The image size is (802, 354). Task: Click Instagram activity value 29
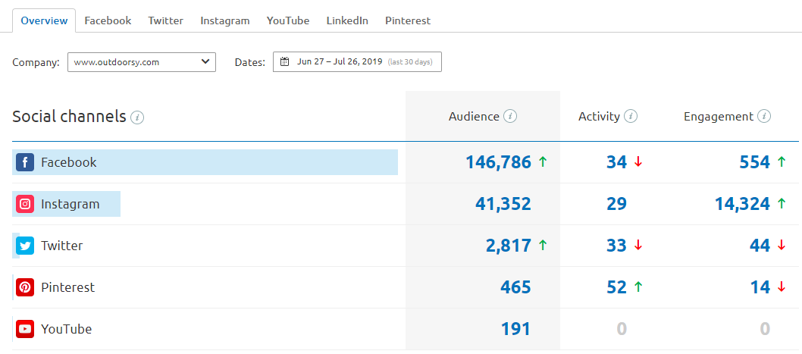(x=616, y=204)
